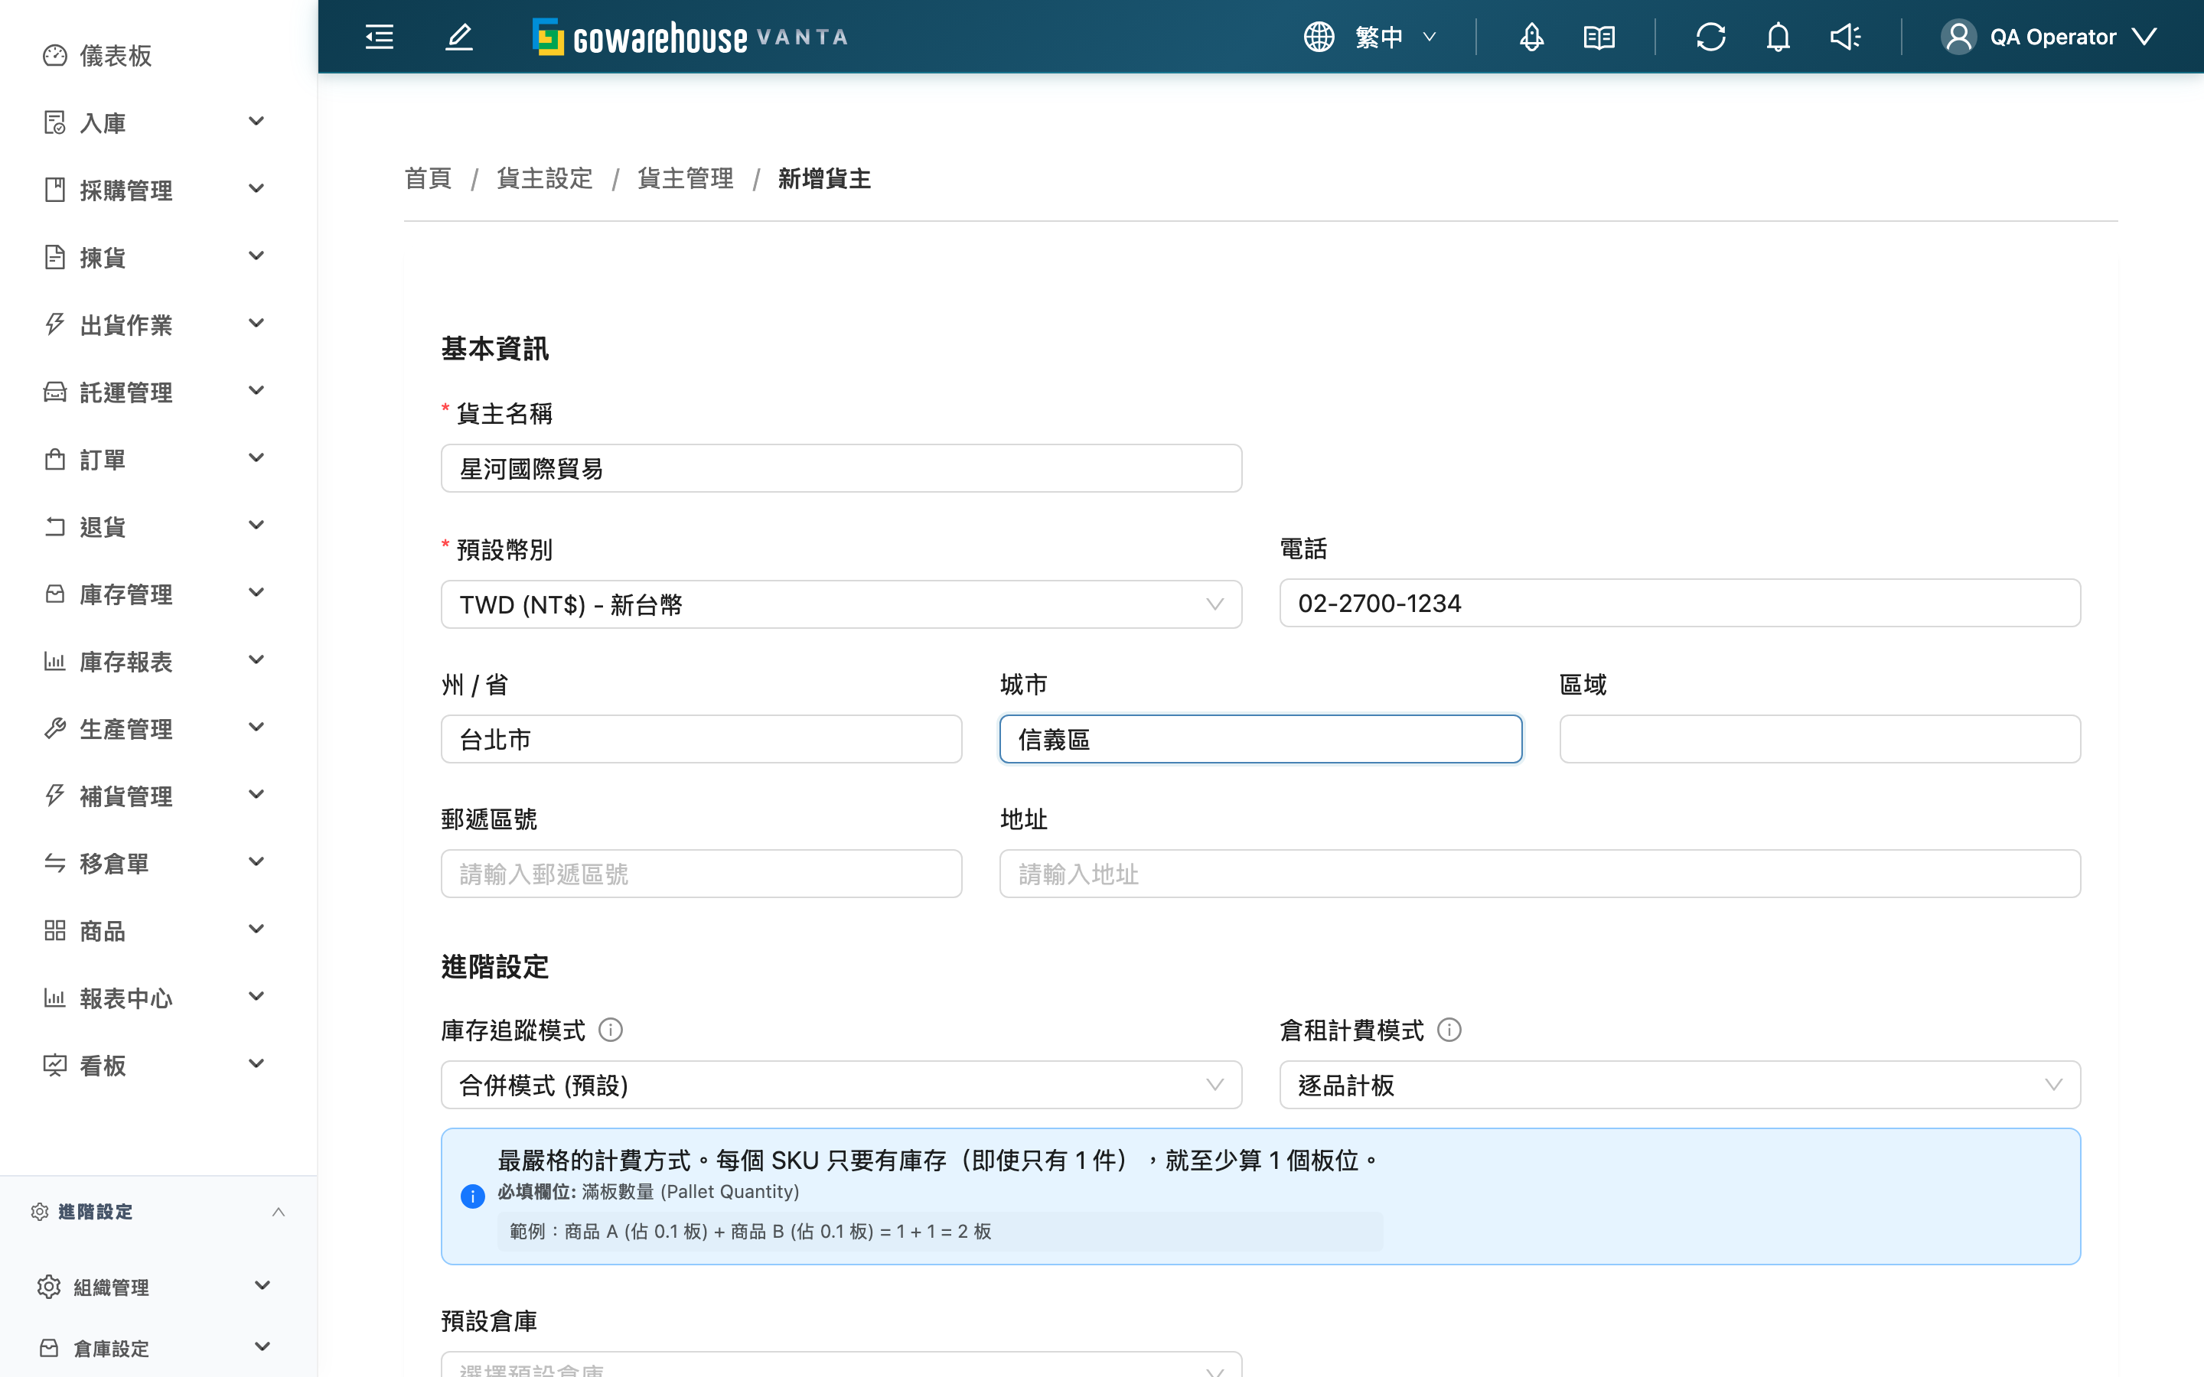This screenshot has width=2204, height=1377.
Task: Click the 組織管理 gear icon
Action: pos(49,1286)
